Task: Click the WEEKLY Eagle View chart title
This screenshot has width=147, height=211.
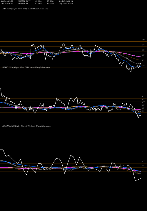Action: [26, 67]
